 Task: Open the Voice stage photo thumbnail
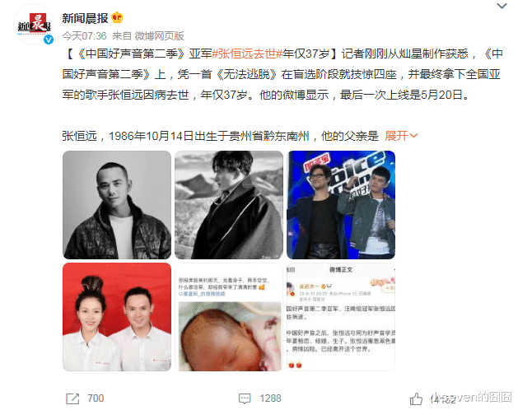(x=341, y=205)
